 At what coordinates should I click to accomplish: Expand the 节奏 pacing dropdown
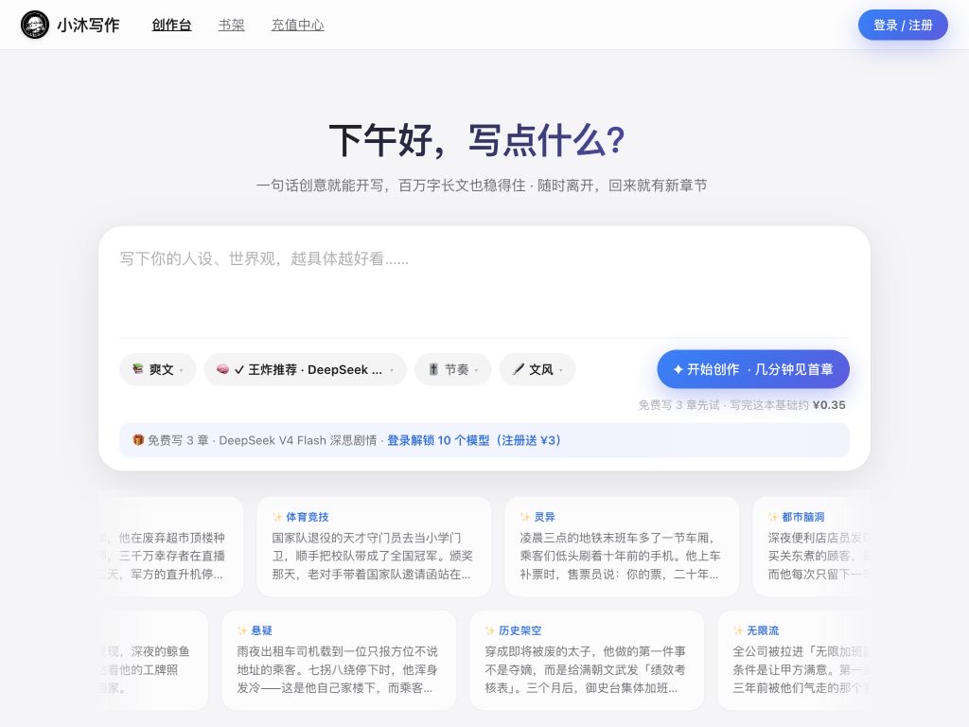[453, 369]
